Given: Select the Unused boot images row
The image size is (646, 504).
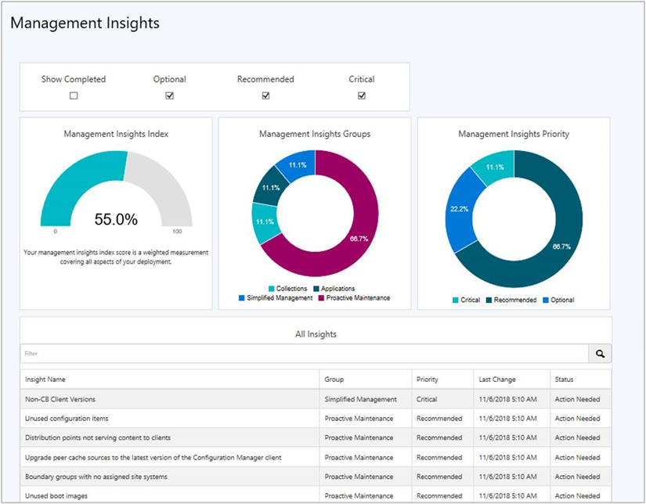Looking at the screenshot, I should tap(316, 495).
